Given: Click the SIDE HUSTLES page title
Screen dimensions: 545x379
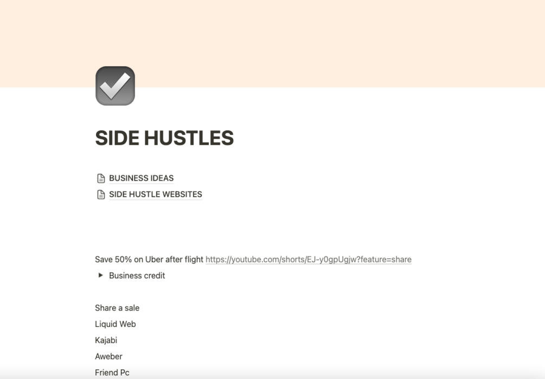Looking at the screenshot, I should [x=164, y=138].
